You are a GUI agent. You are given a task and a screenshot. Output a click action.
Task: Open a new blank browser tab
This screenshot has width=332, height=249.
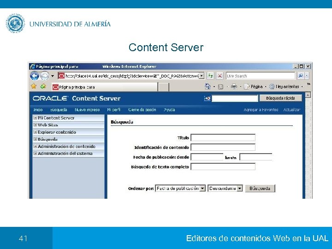163,87
